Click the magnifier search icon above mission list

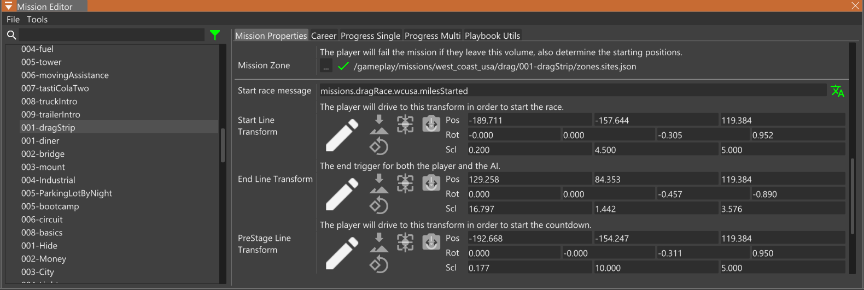point(11,35)
